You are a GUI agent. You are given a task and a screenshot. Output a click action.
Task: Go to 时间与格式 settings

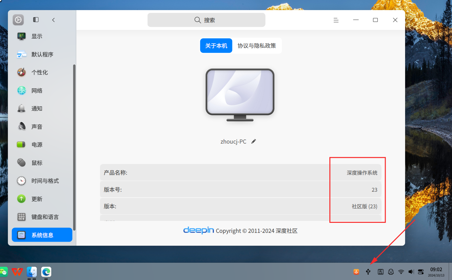(42, 181)
